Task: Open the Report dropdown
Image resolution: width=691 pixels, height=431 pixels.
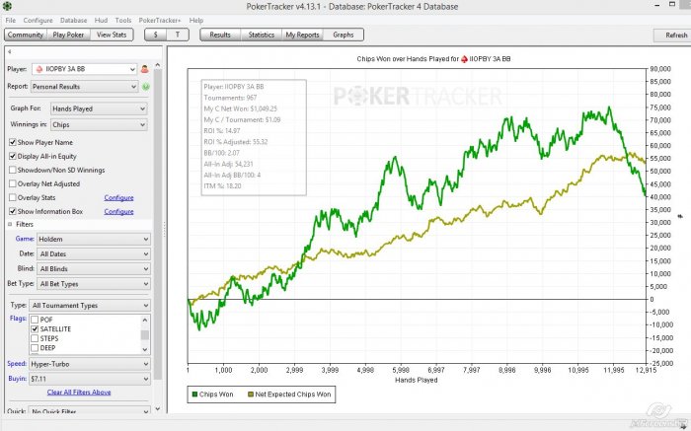Action: (x=84, y=87)
